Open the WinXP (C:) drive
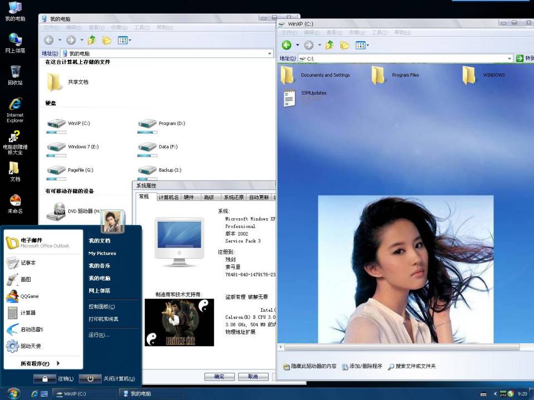 [x=68, y=127]
